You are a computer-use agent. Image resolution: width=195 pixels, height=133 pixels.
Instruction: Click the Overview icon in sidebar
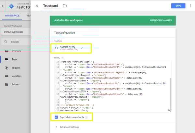pos(7,51)
